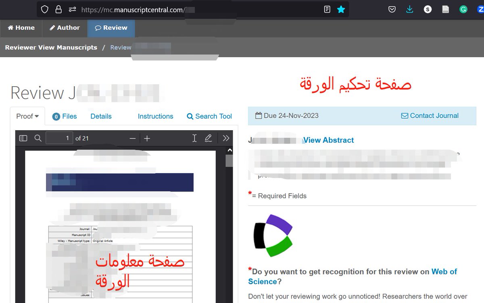
Task: Click the Grammarly extension icon
Action: pyautogui.click(x=463, y=9)
